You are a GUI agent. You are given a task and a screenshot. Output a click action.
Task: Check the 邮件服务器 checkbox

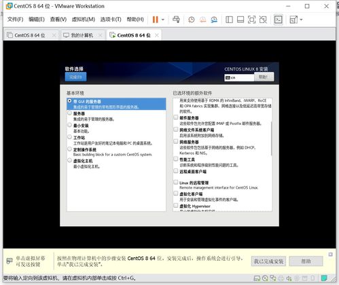click(176, 117)
